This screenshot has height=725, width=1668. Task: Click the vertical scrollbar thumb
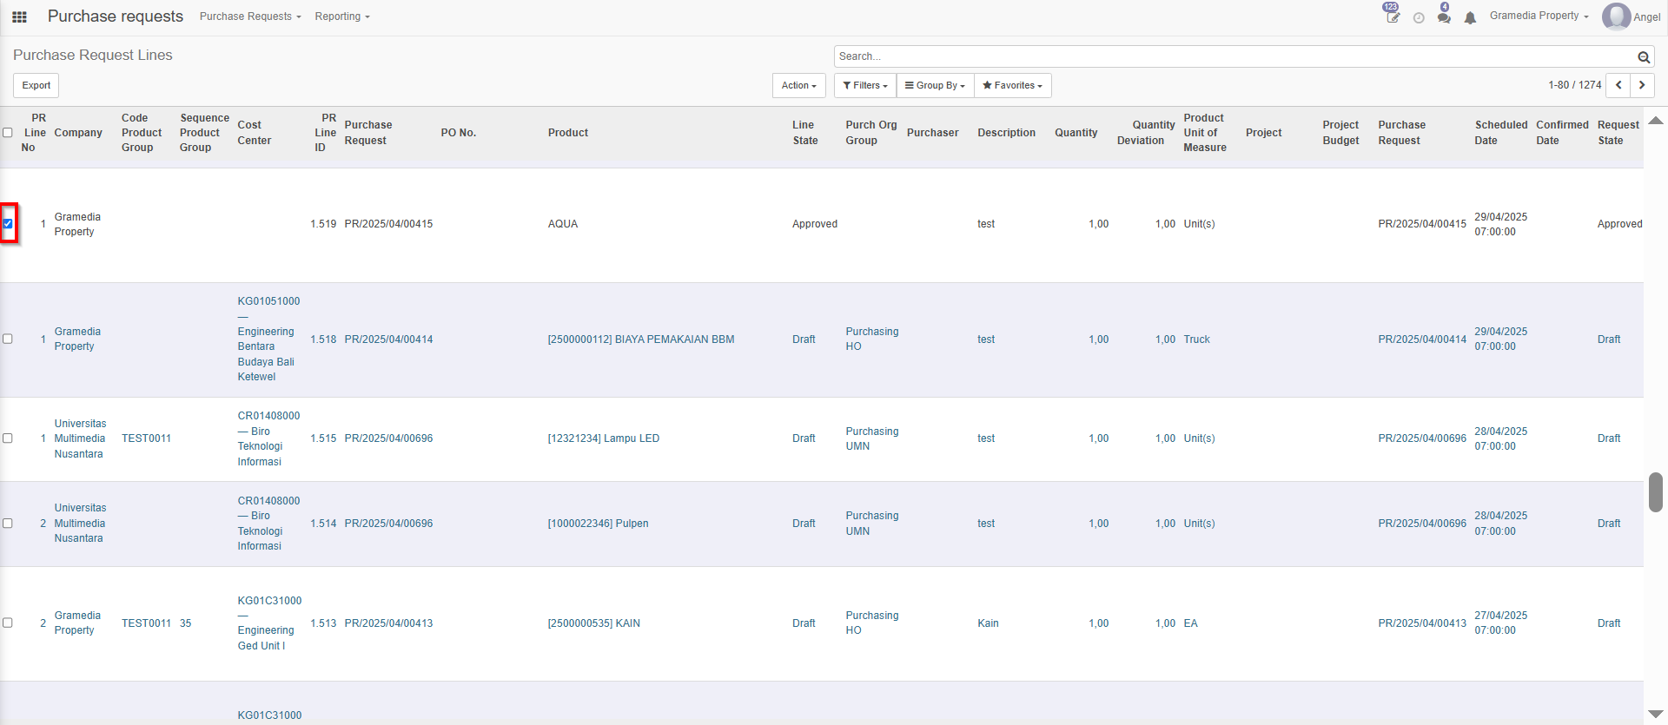pyautogui.click(x=1656, y=492)
